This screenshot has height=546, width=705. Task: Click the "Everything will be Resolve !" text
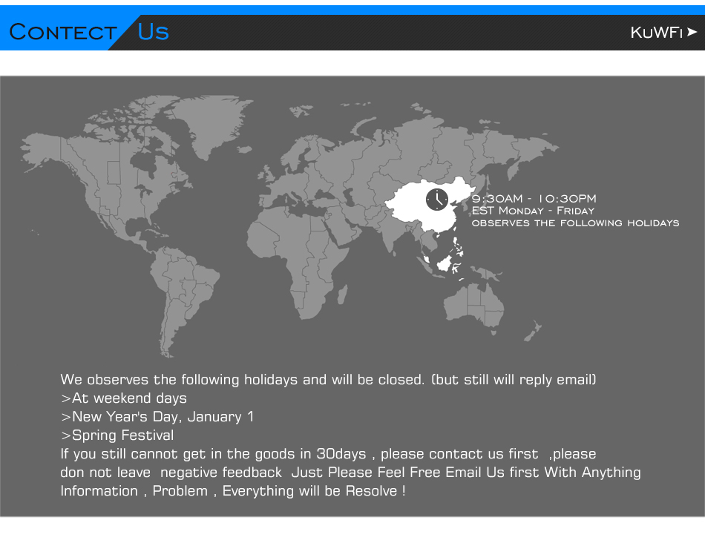tap(314, 491)
